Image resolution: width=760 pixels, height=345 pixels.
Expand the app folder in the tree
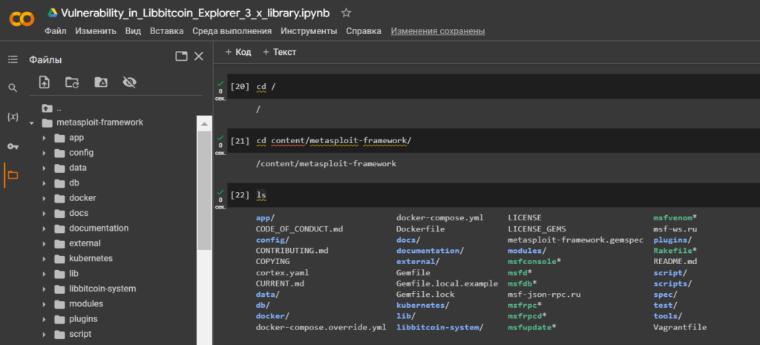44,138
